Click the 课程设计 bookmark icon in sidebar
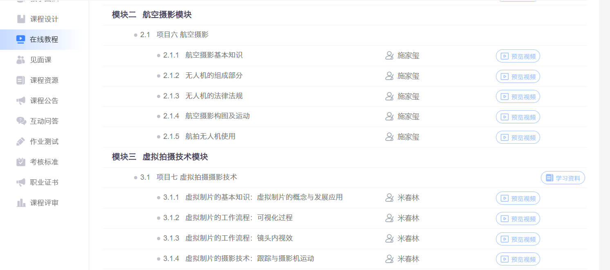The width and height of the screenshot is (610, 270). [x=21, y=19]
